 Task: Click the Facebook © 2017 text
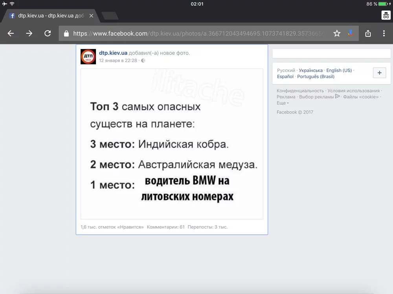295,112
